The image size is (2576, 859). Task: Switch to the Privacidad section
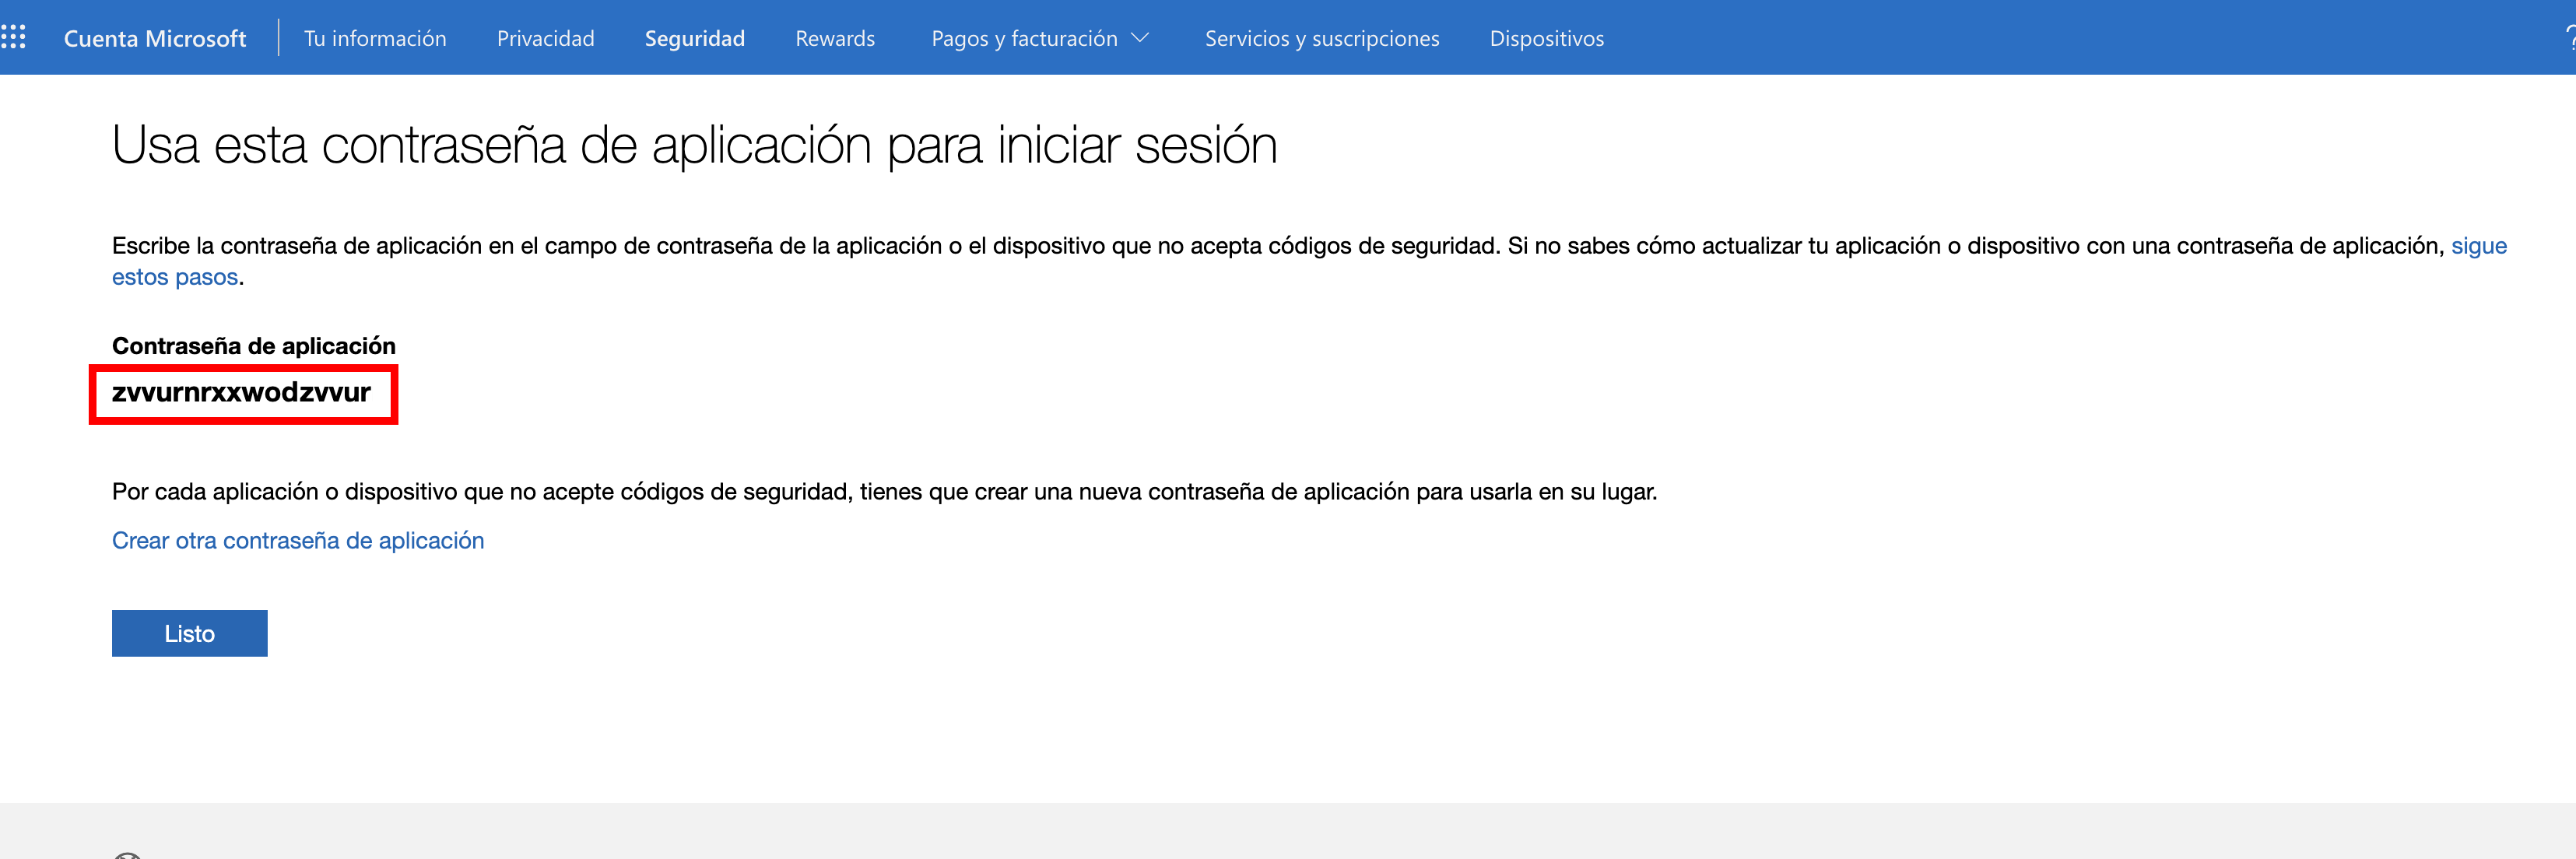[545, 38]
